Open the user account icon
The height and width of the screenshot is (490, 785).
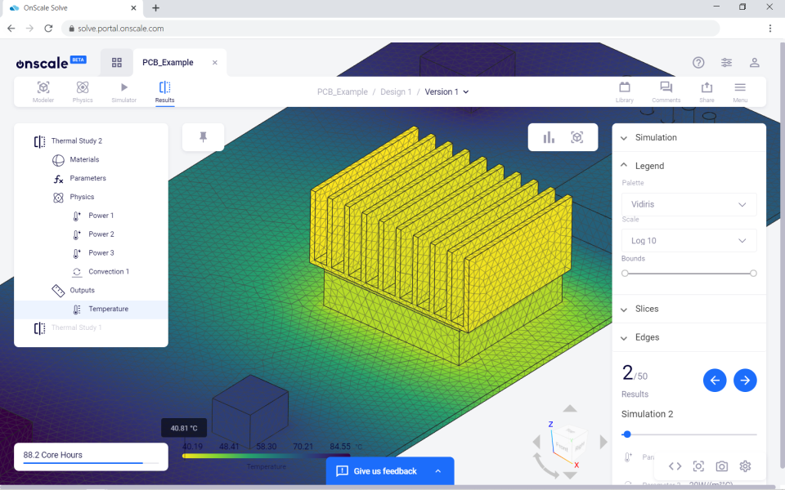tap(755, 63)
